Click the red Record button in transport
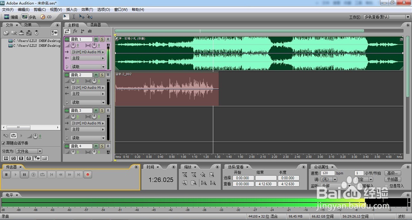412x220 pixels. (x=88, y=175)
